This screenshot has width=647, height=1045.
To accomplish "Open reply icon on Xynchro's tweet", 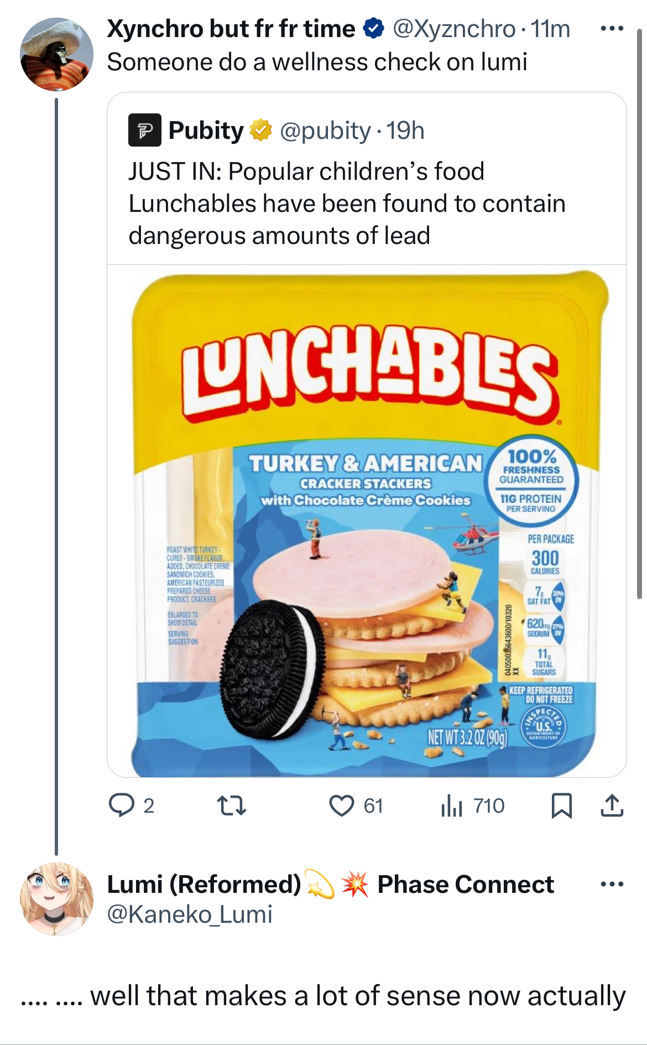I will pyautogui.click(x=122, y=805).
